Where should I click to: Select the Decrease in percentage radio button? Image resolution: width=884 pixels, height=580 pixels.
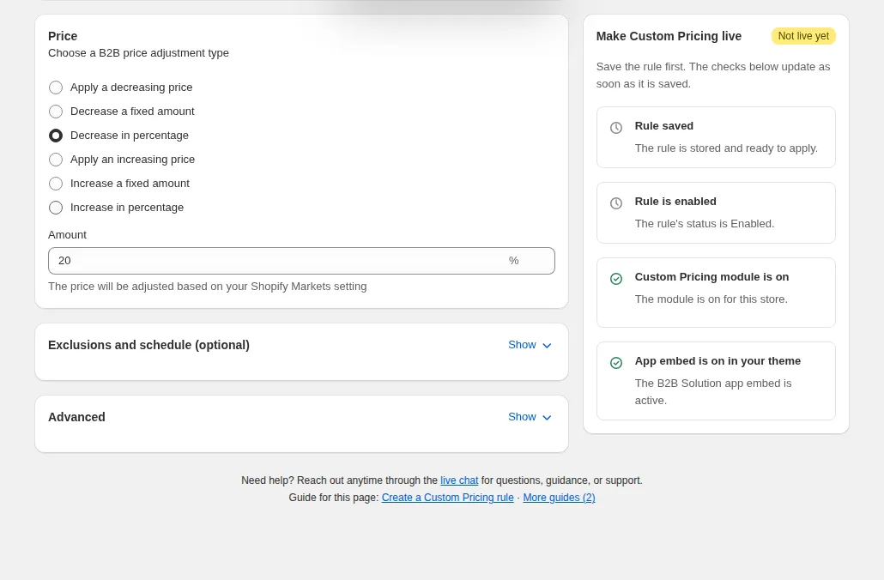click(x=56, y=136)
